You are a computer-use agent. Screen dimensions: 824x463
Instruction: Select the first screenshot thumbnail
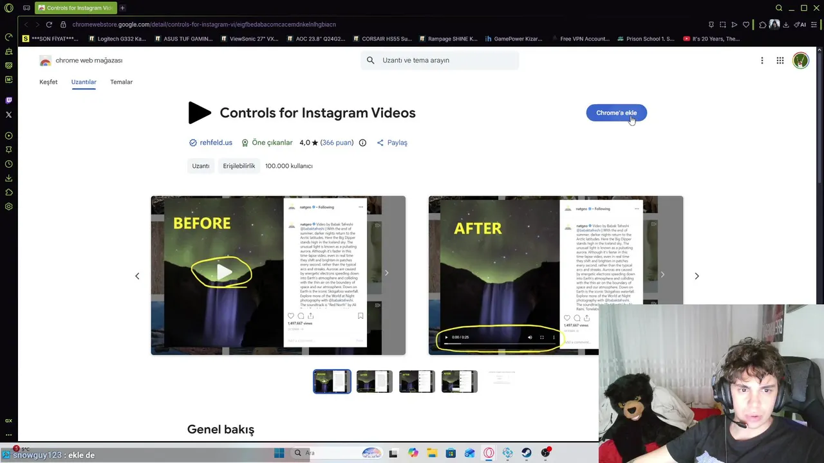coord(332,381)
